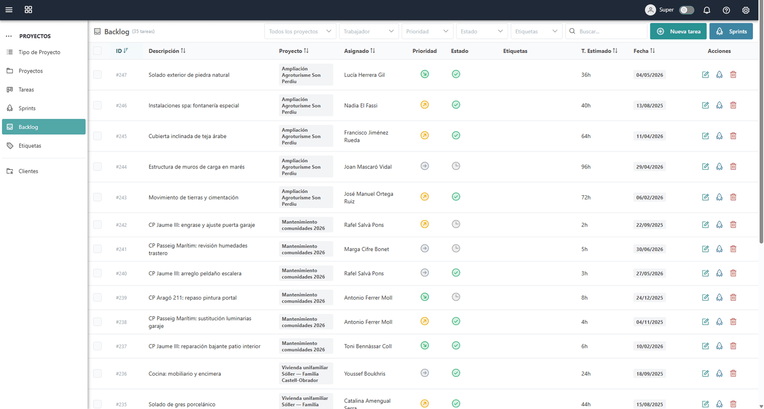Click the pending status of task #242
The width and height of the screenshot is (764, 409).
click(x=456, y=224)
